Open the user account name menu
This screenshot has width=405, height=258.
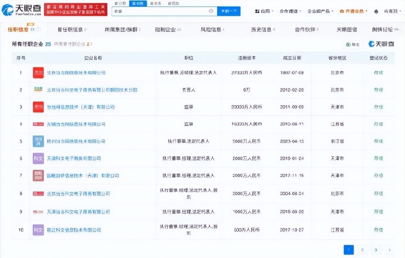click(x=393, y=11)
